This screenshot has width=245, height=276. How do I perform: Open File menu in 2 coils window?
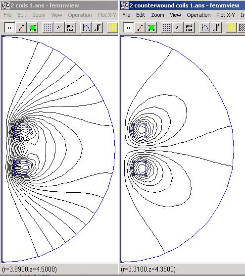7,15
